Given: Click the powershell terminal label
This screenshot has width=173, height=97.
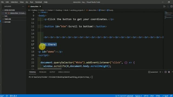Looking at the screenshot, I should pyautogui.click(x=154, y=72).
